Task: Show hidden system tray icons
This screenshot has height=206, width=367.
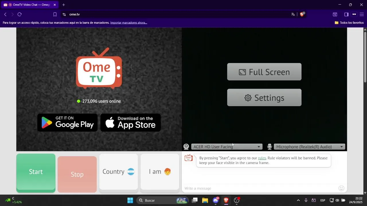Action: (298, 200)
